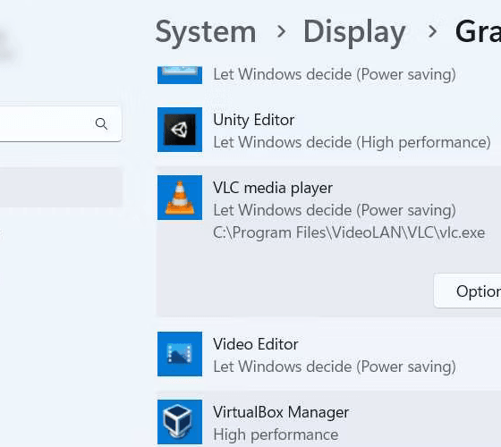The image size is (501, 447).
Task: Click the Video Editor app icon
Action: (x=180, y=354)
